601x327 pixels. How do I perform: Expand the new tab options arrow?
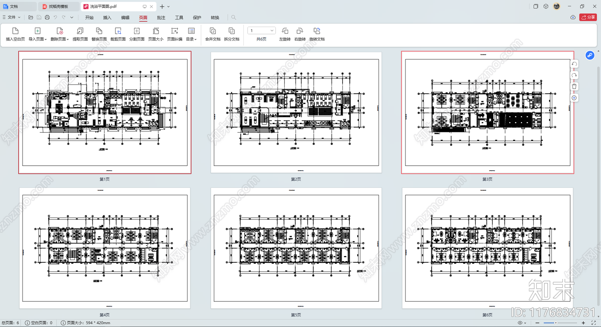(x=169, y=6)
